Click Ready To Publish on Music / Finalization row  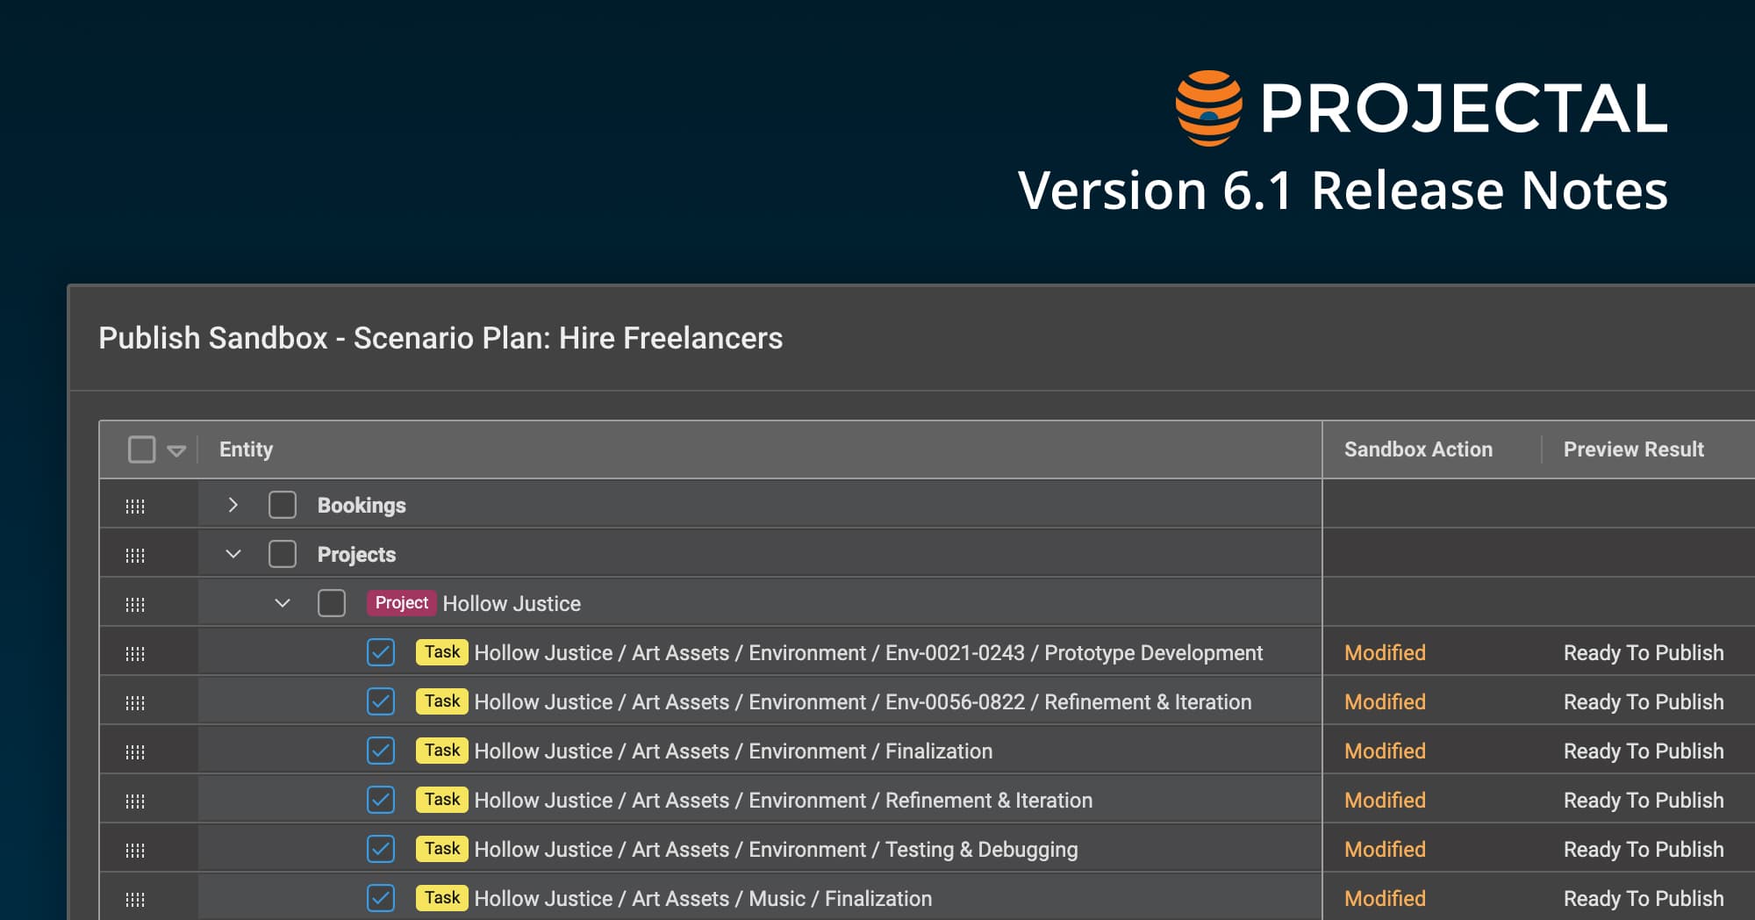1644,899
